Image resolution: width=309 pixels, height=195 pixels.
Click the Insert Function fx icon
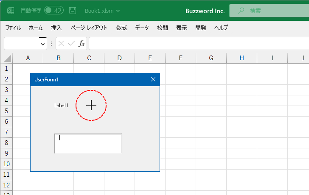coord(81,44)
